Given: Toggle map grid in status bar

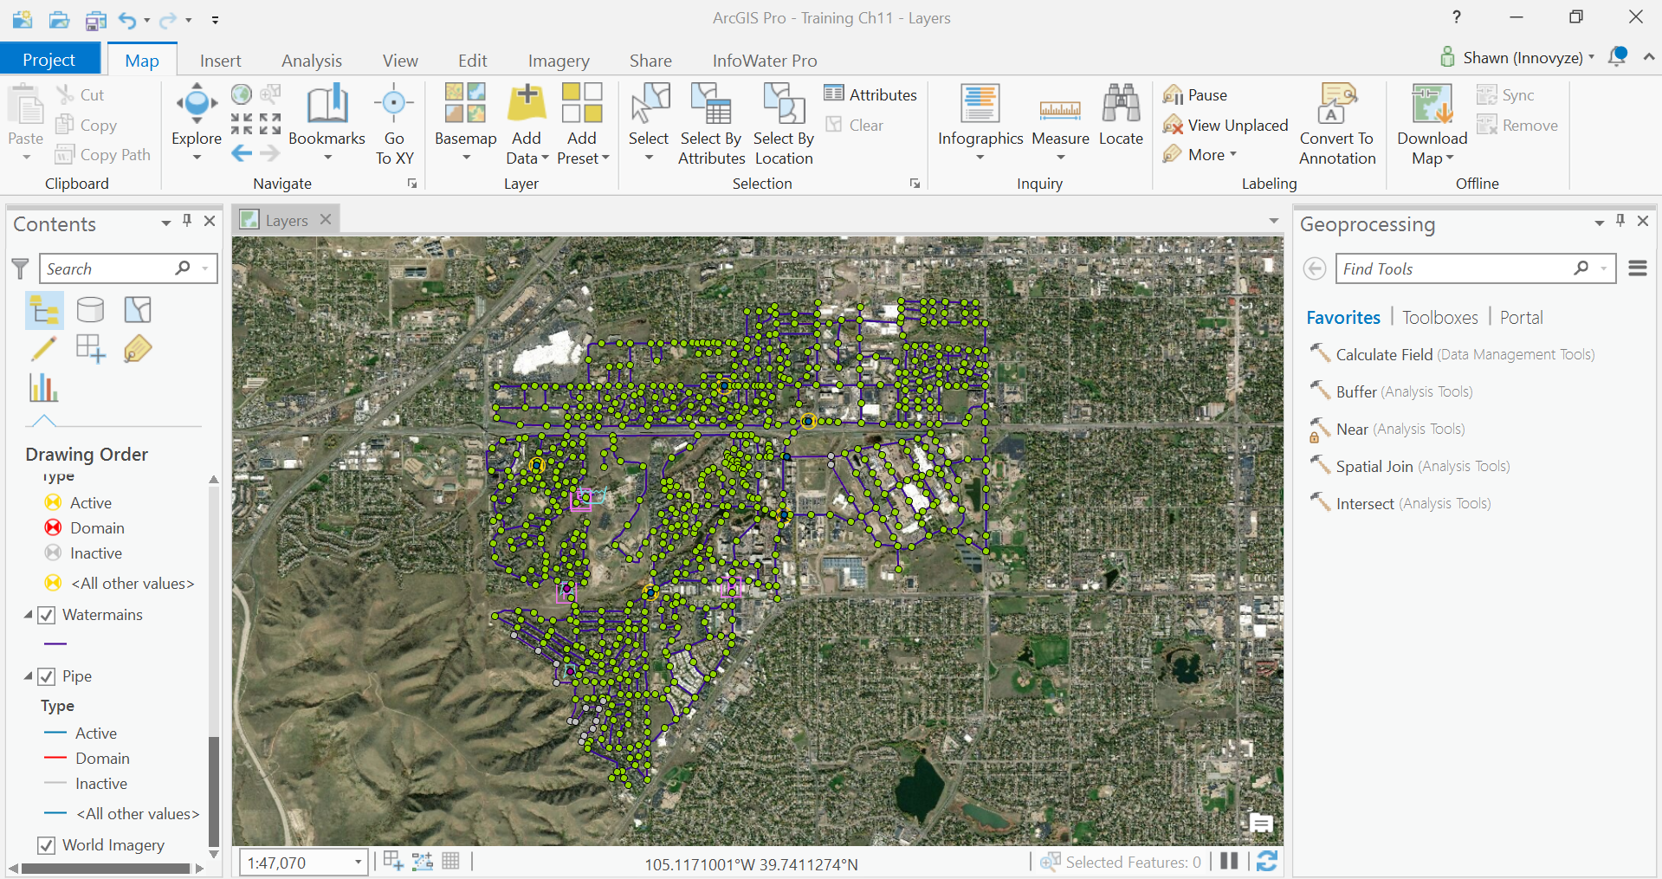Looking at the screenshot, I should (450, 861).
